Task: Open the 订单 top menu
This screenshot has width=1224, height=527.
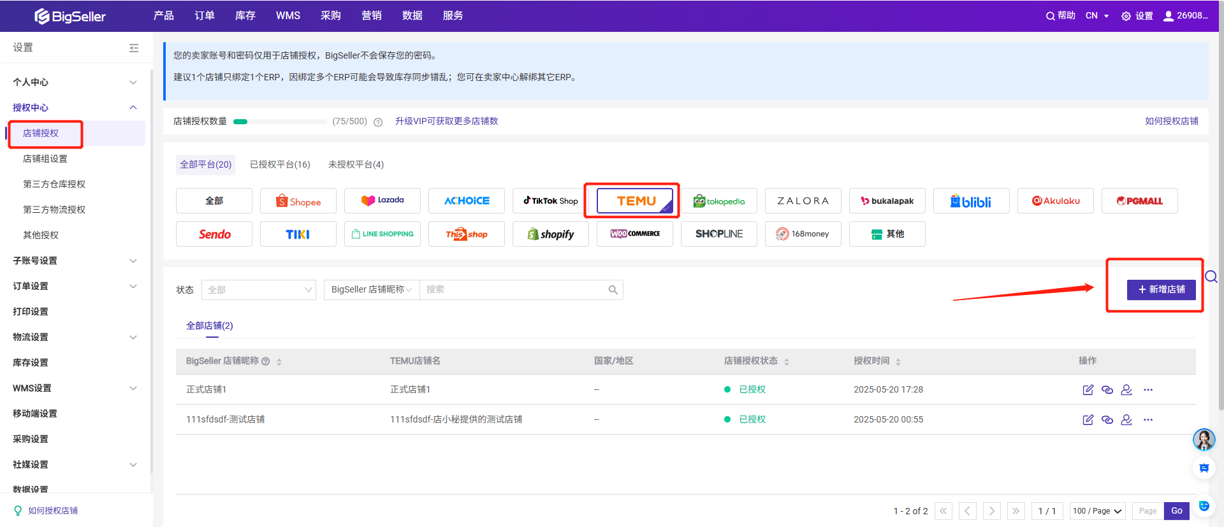Action: pyautogui.click(x=204, y=15)
